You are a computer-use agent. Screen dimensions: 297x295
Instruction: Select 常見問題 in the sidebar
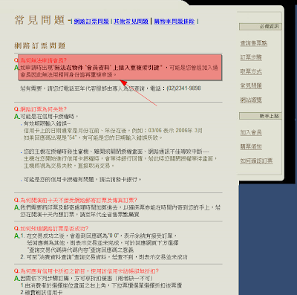click(251, 85)
